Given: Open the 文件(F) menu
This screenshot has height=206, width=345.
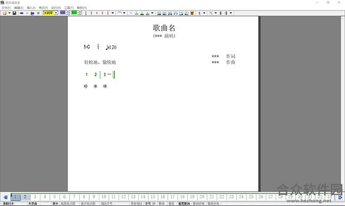Looking at the screenshot, I should click(6, 8).
